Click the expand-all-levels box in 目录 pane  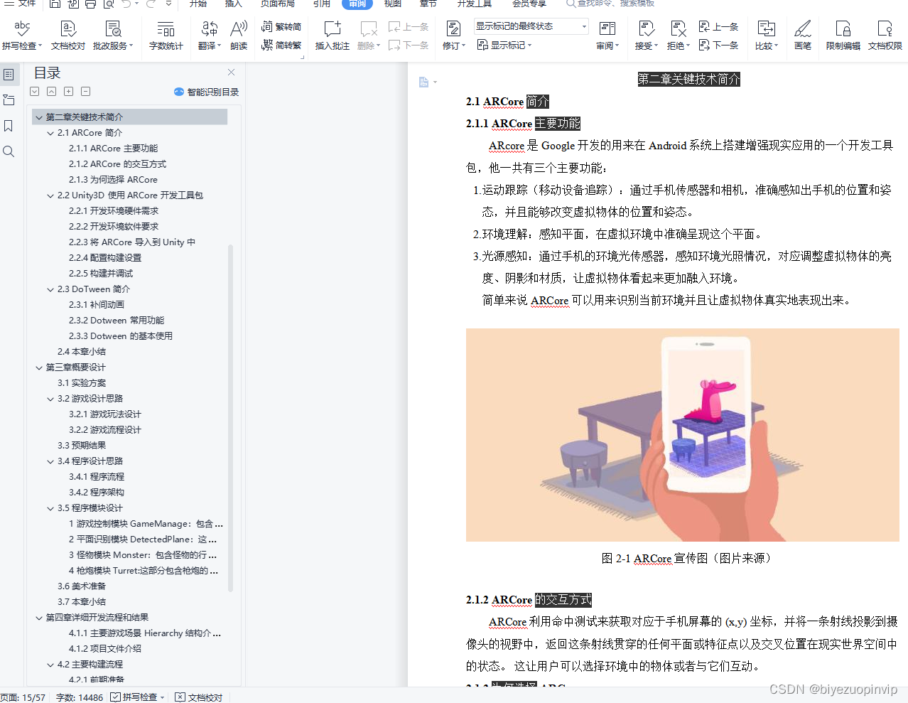click(34, 91)
